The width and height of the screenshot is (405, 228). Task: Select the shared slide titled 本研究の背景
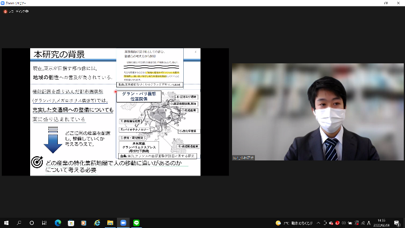point(115,112)
